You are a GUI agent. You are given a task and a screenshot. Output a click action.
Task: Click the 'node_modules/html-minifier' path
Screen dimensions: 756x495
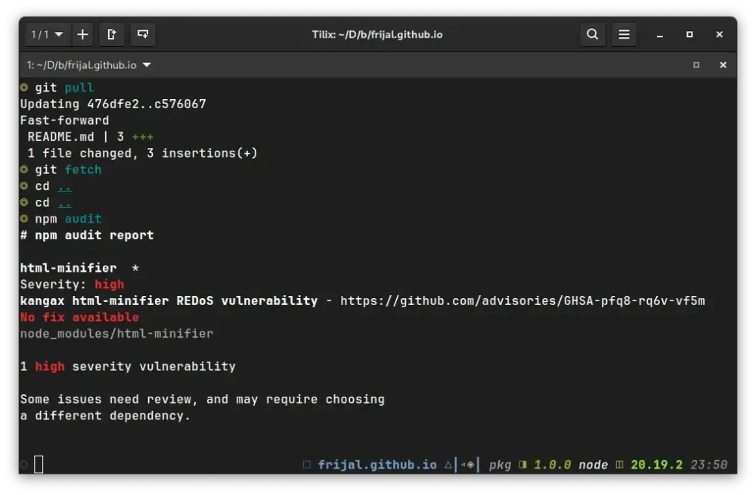click(116, 334)
